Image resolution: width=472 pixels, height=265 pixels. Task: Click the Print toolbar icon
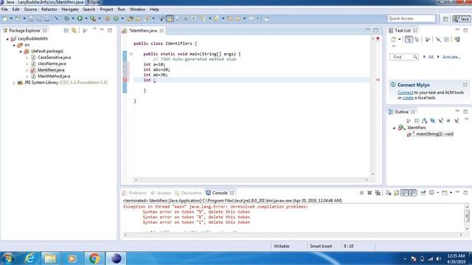click(x=47, y=18)
